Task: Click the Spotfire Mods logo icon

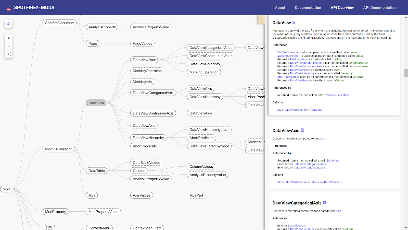Action: (x=9, y=8)
